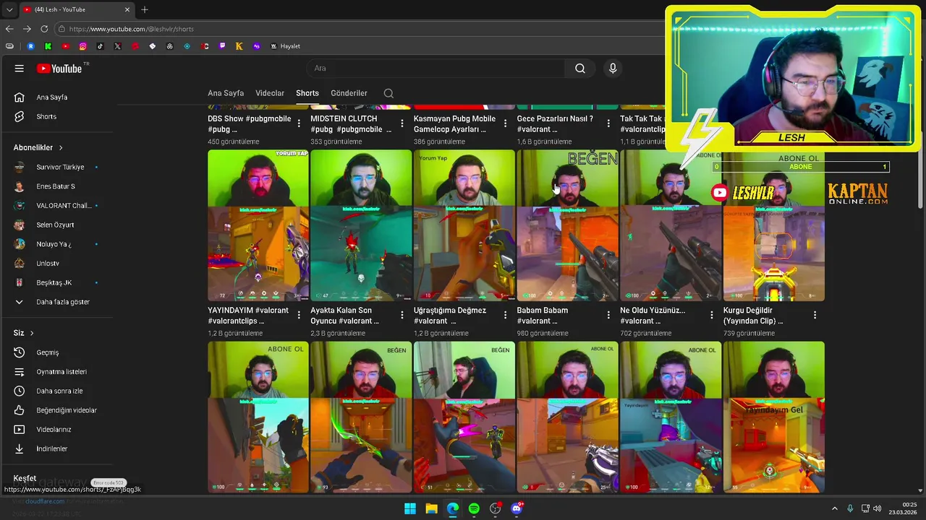This screenshot has width=926, height=520.
Task: Click the search magnifier button
Action: pos(580,69)
